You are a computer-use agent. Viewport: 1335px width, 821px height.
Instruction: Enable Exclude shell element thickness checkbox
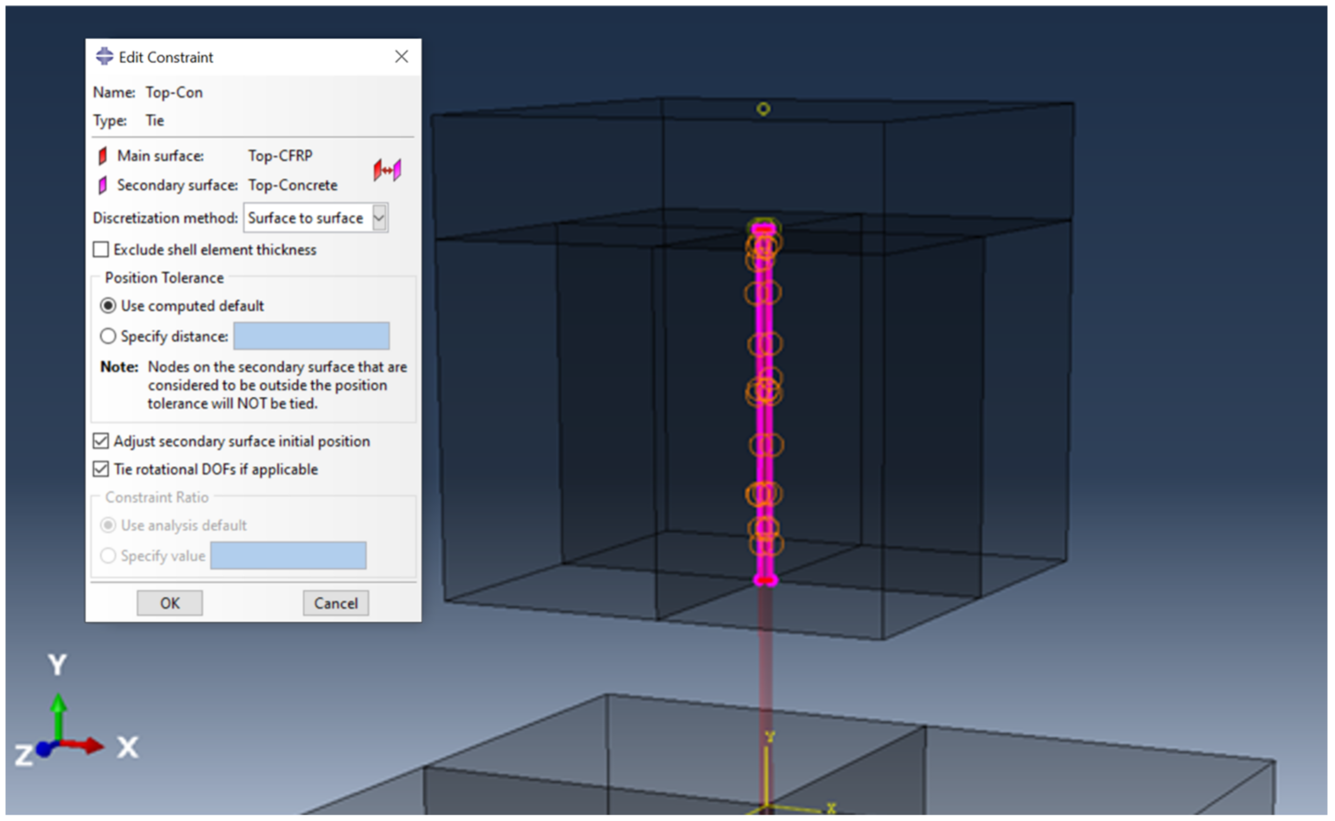101,250
